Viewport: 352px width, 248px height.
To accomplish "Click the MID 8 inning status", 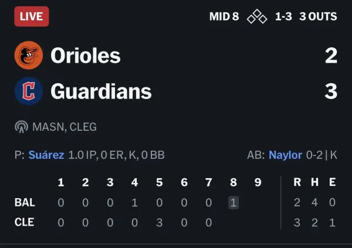I will pyautogui.click(x=224, y=16).
